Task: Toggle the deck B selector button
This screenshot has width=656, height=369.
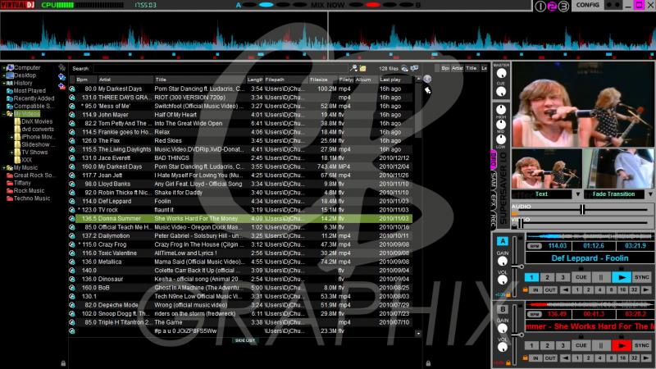Action: [503, 309]
